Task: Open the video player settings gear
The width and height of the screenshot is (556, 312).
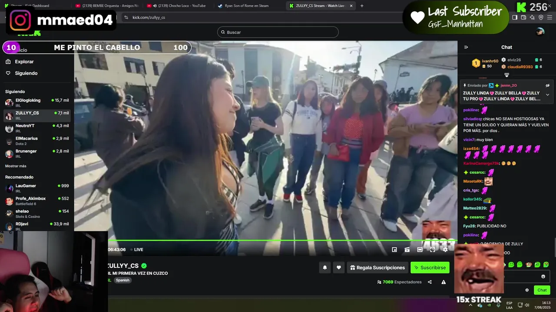Action: pos(445,250)
